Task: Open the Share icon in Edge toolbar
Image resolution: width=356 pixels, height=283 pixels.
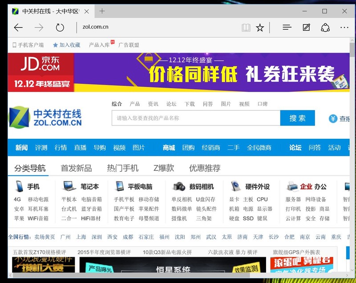Action: (x=325, y=28)
